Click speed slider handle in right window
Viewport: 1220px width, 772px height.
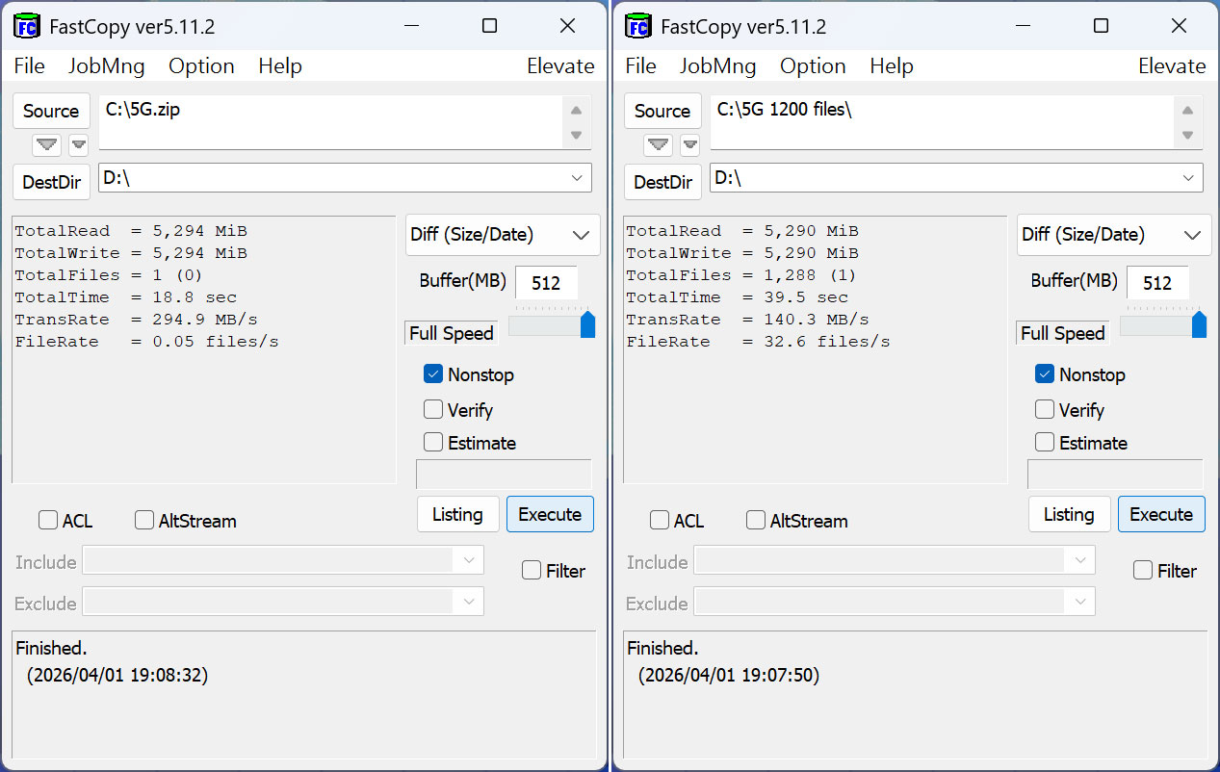click(1199, 324)
